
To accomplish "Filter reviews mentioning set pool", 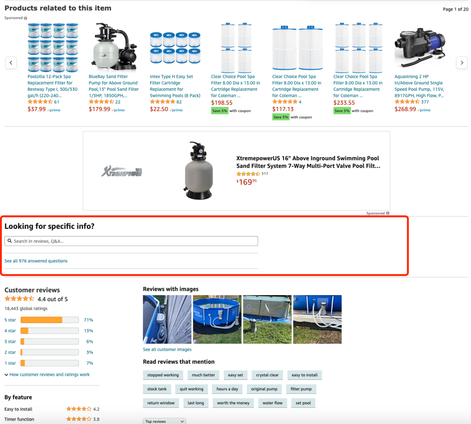I will tap(303, 403).
